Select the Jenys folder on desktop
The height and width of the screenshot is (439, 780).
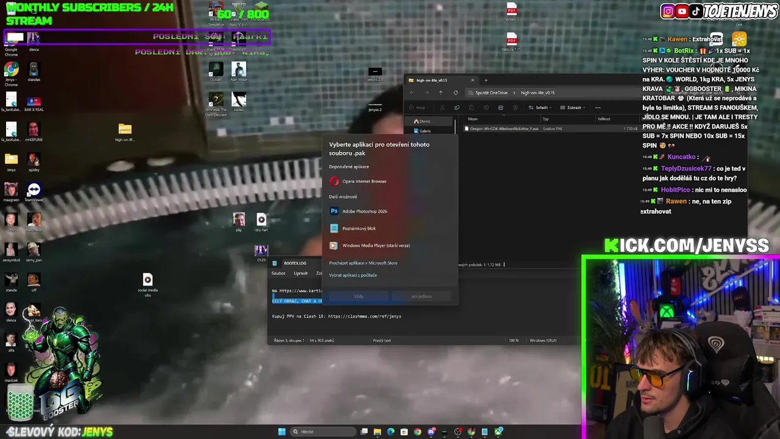pyautogui.click(x=11, y=162)
